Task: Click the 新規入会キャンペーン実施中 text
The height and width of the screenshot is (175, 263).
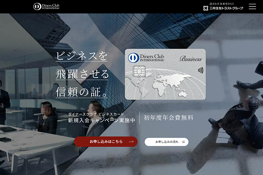Action: [x=101, y=120]
